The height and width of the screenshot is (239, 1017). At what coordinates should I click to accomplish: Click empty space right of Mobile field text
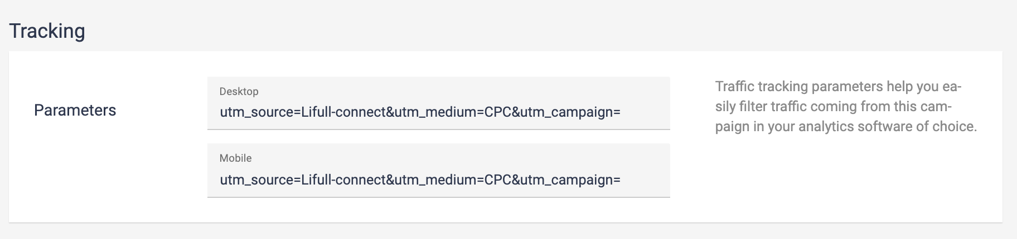point(647,180)
